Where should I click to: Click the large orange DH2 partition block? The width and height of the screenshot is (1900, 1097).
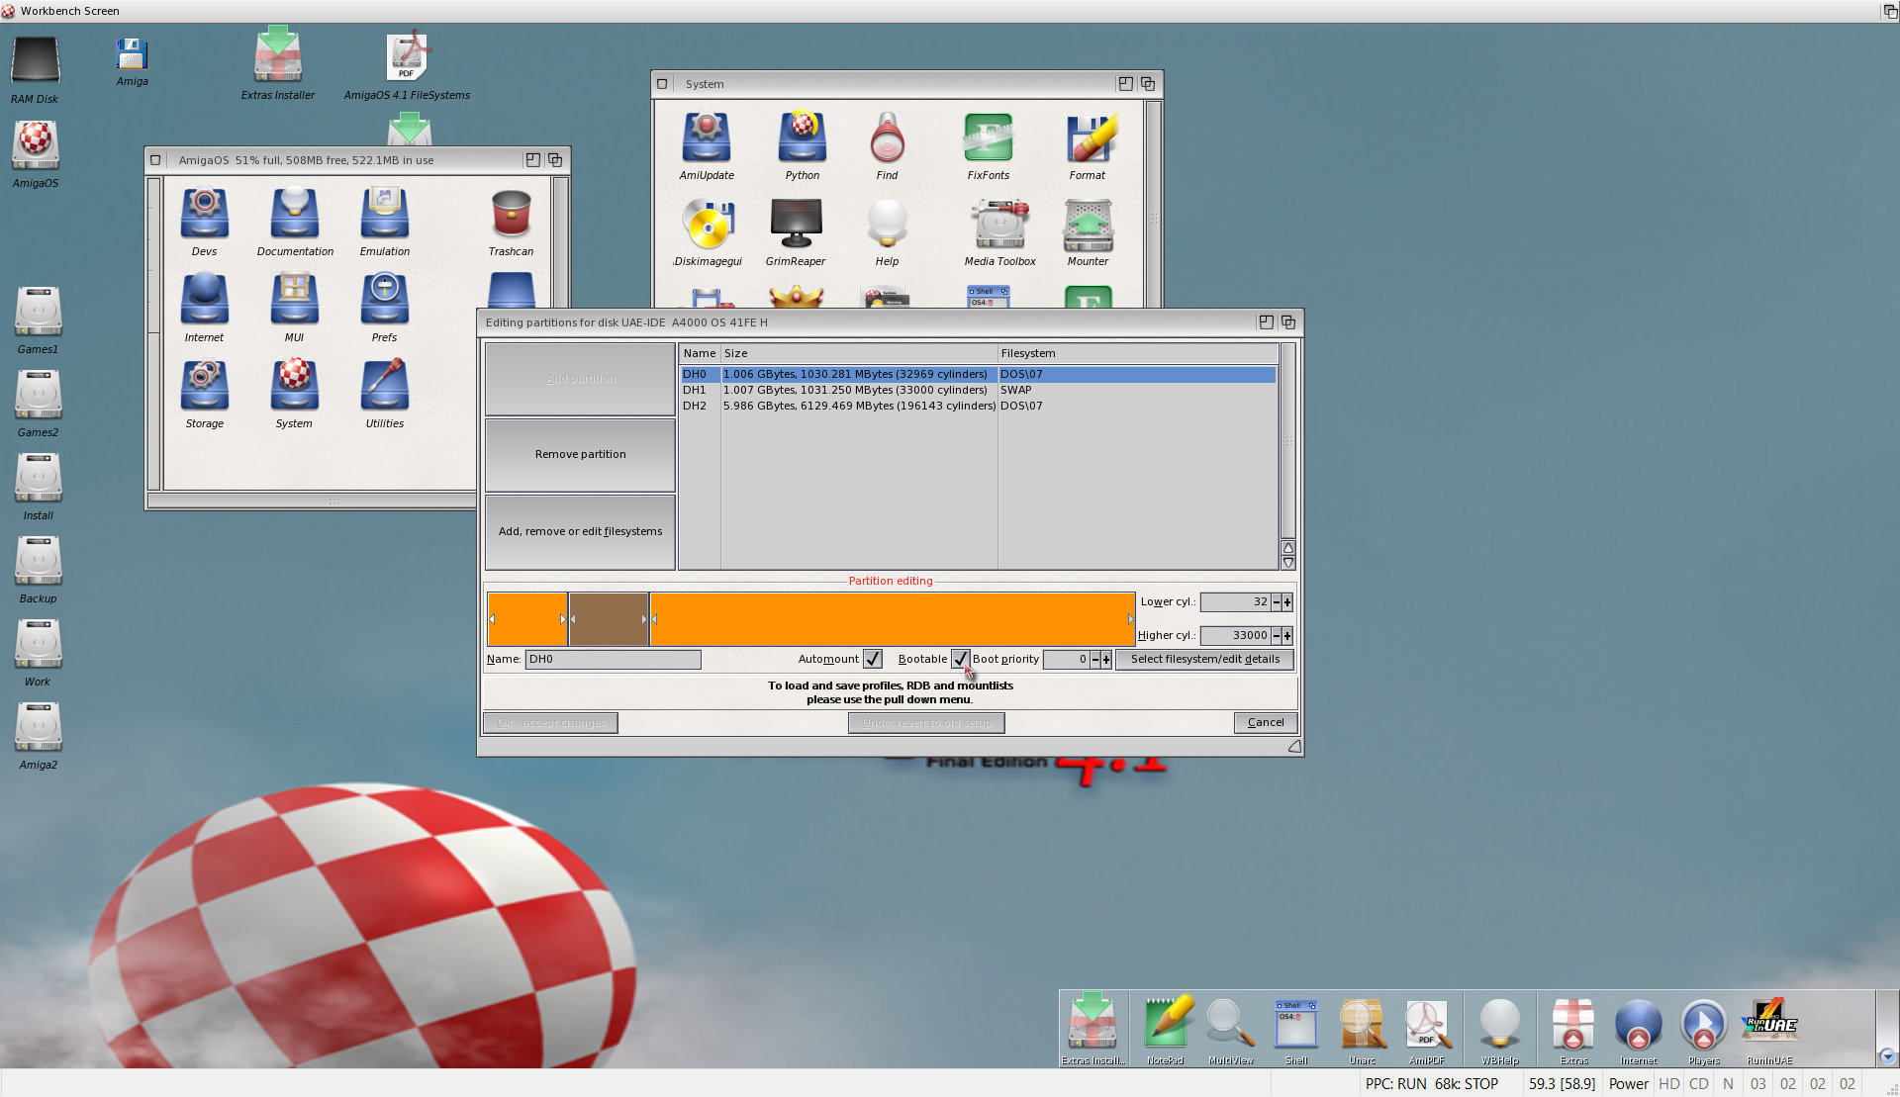[892, 619]
